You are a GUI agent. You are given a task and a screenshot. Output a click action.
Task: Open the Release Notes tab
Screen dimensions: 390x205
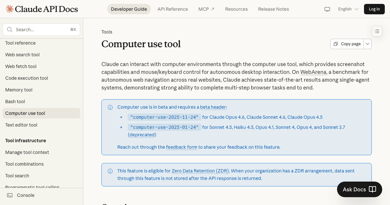[x=273, y=9]
